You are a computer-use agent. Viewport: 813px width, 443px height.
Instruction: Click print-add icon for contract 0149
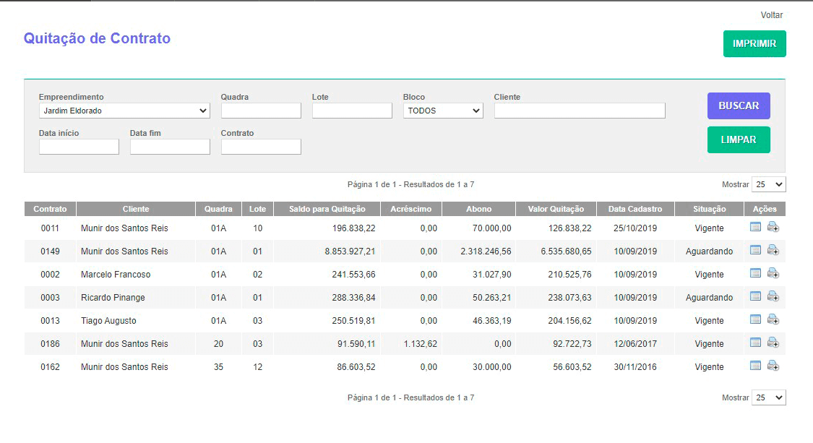pyautogui.click(x=773, y=250)
